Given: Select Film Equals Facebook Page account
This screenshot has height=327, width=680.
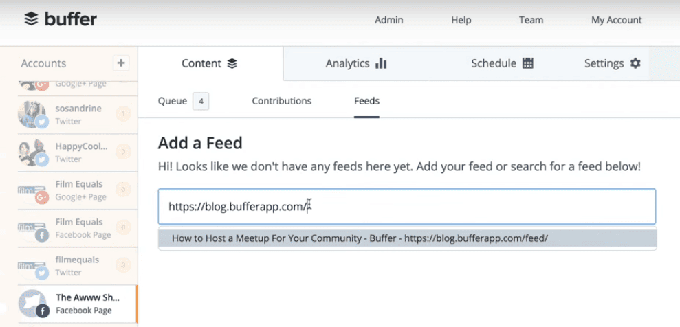Looking at the screenshot, I should tap(77, 228).
